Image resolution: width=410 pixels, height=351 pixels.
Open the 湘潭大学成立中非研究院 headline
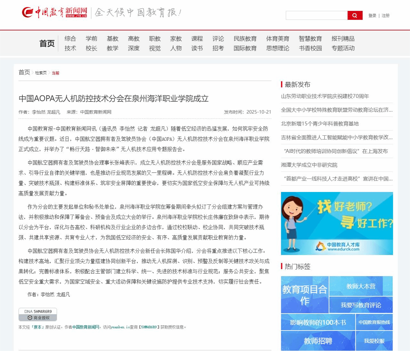click(309, 165)
